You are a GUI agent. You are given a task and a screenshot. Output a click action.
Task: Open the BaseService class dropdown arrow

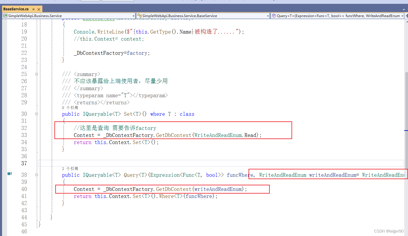point(268,16)
